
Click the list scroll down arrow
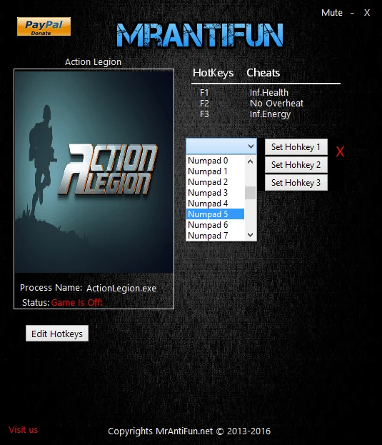tap(250, 235)
